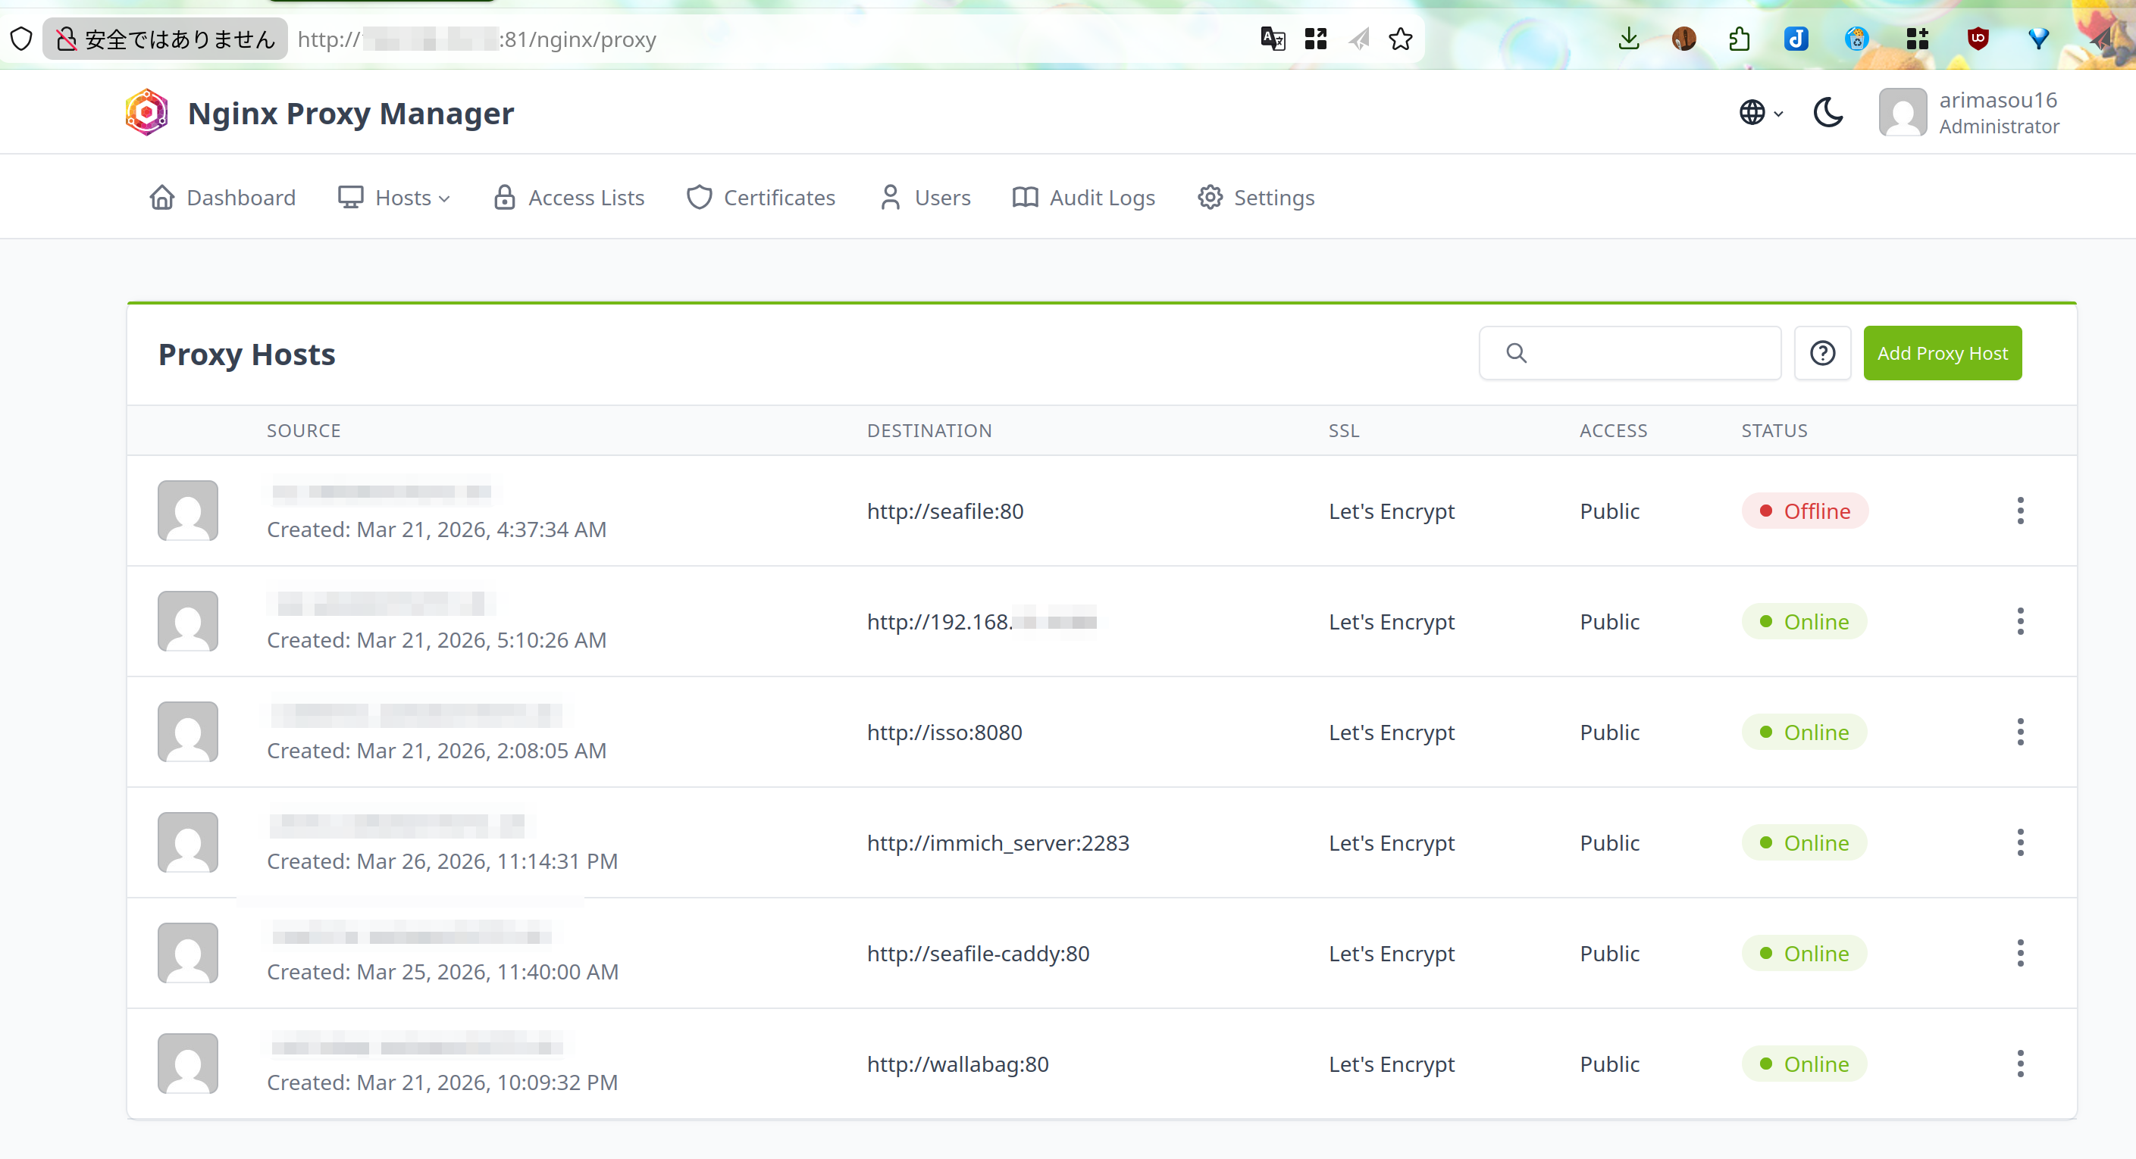Viewport: 2136px width, 1159px height.
Task: Toggle dark mode with the moon icon
Action: 1828,113
